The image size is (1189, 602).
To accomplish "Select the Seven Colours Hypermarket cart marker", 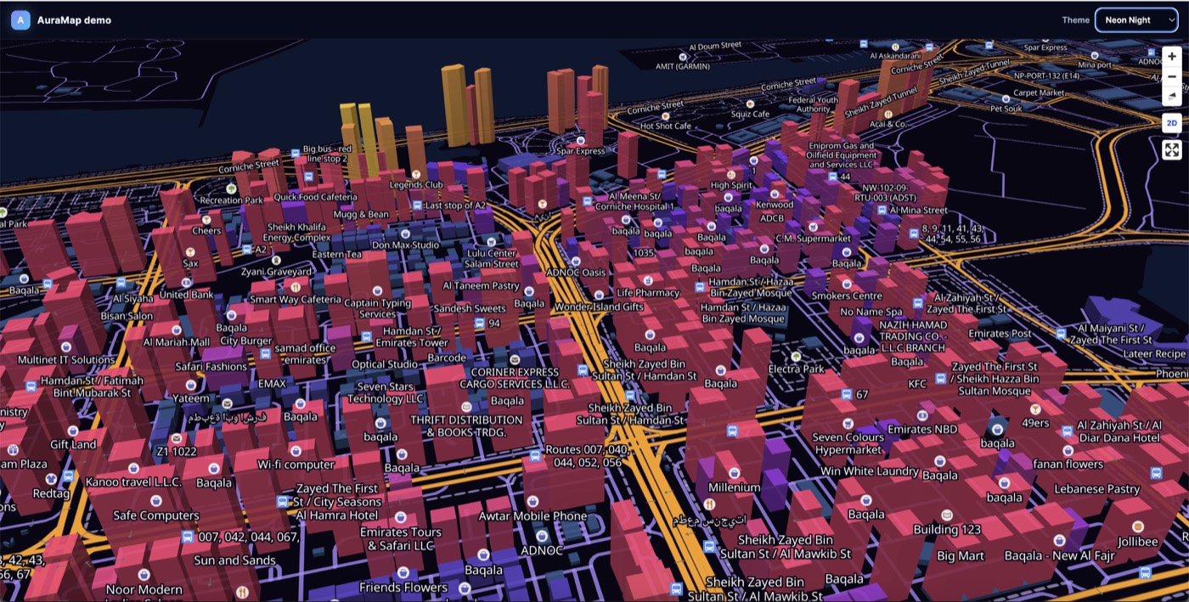I will pyautogui.click(x=848, y=424).
